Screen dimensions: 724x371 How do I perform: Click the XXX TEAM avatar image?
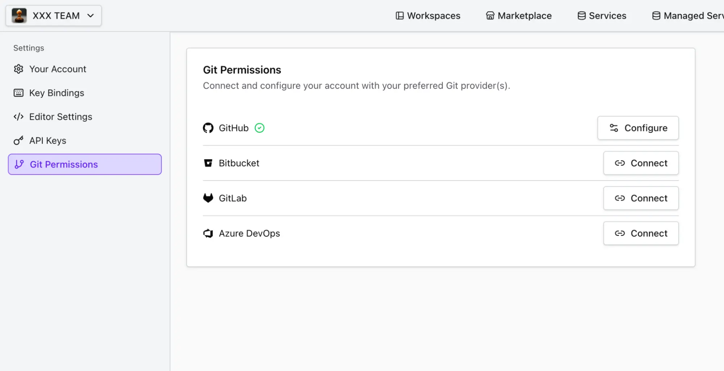(19, 16)
